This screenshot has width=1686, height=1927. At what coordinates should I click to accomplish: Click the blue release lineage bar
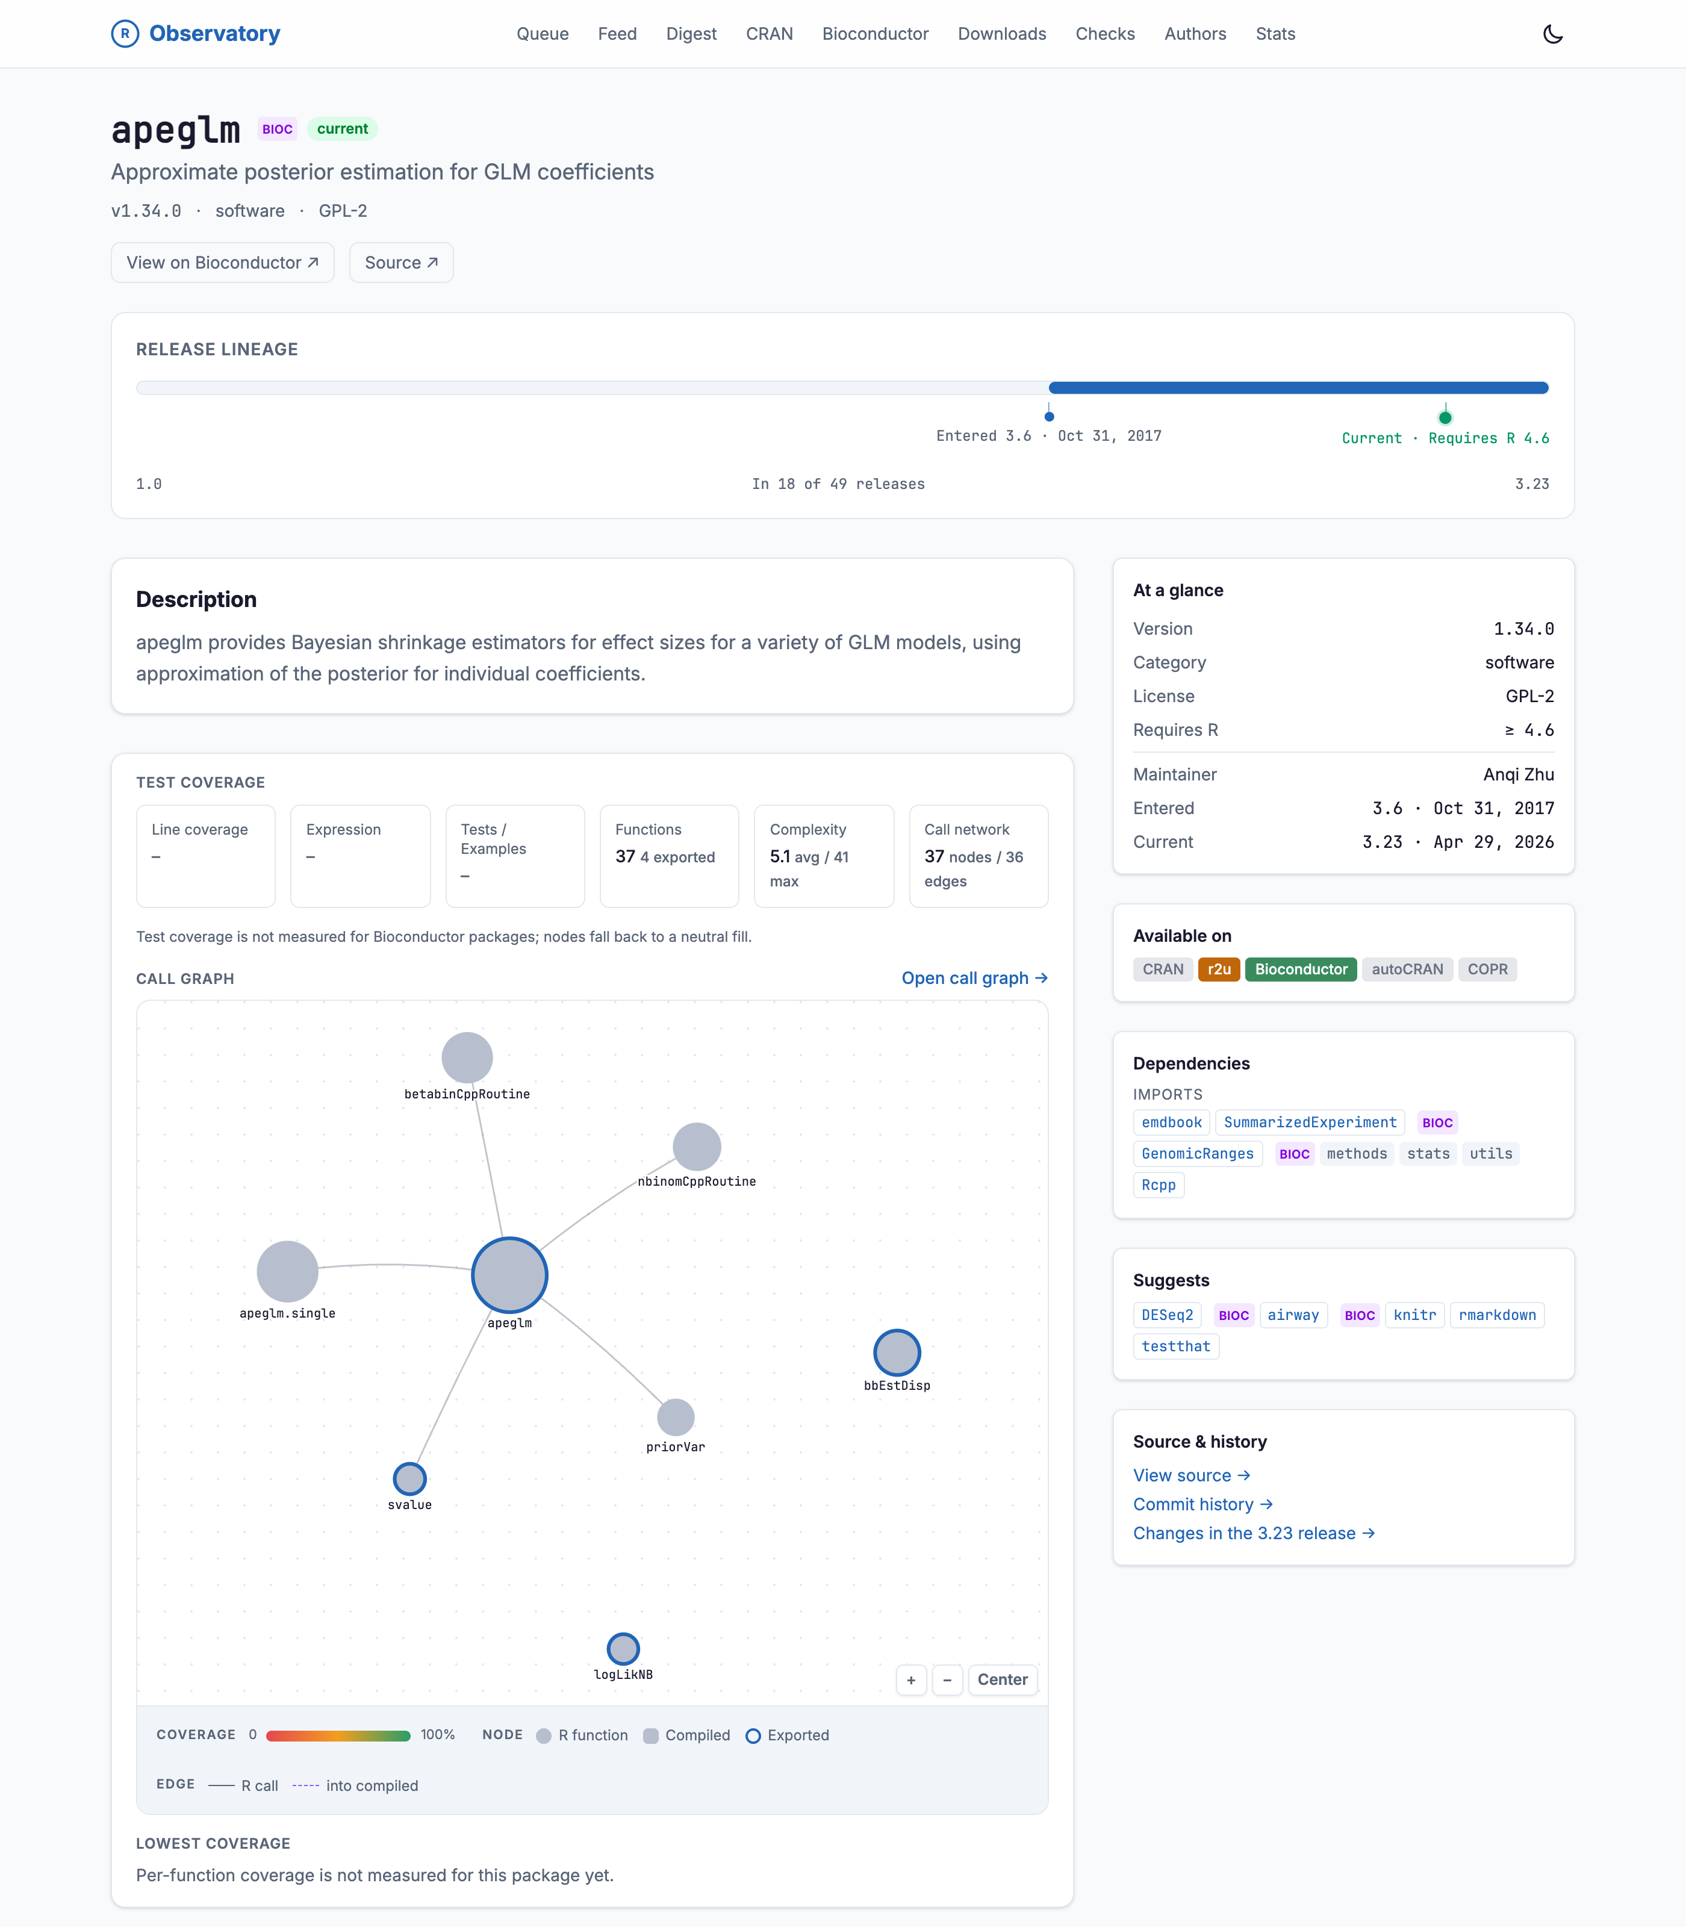(1298, 388)
